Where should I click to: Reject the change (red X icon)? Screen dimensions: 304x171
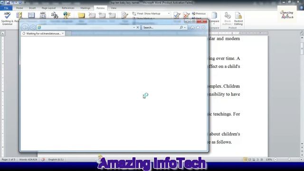point(186,15)
